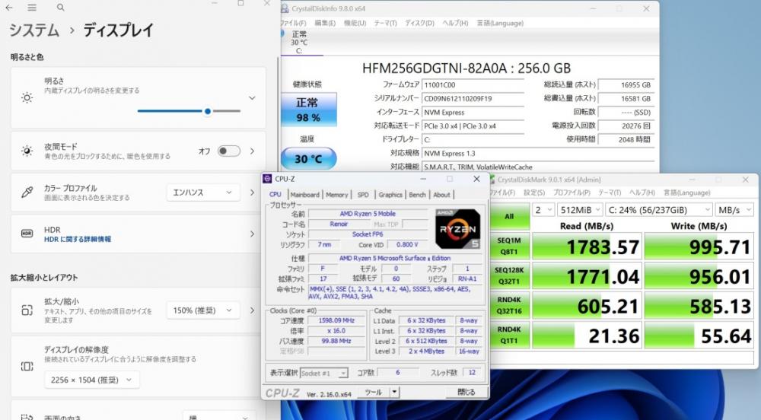This screenshot has width=761, height=420.
Task: Click the CPU-Z title bar app icon
Action: point(267,179)
